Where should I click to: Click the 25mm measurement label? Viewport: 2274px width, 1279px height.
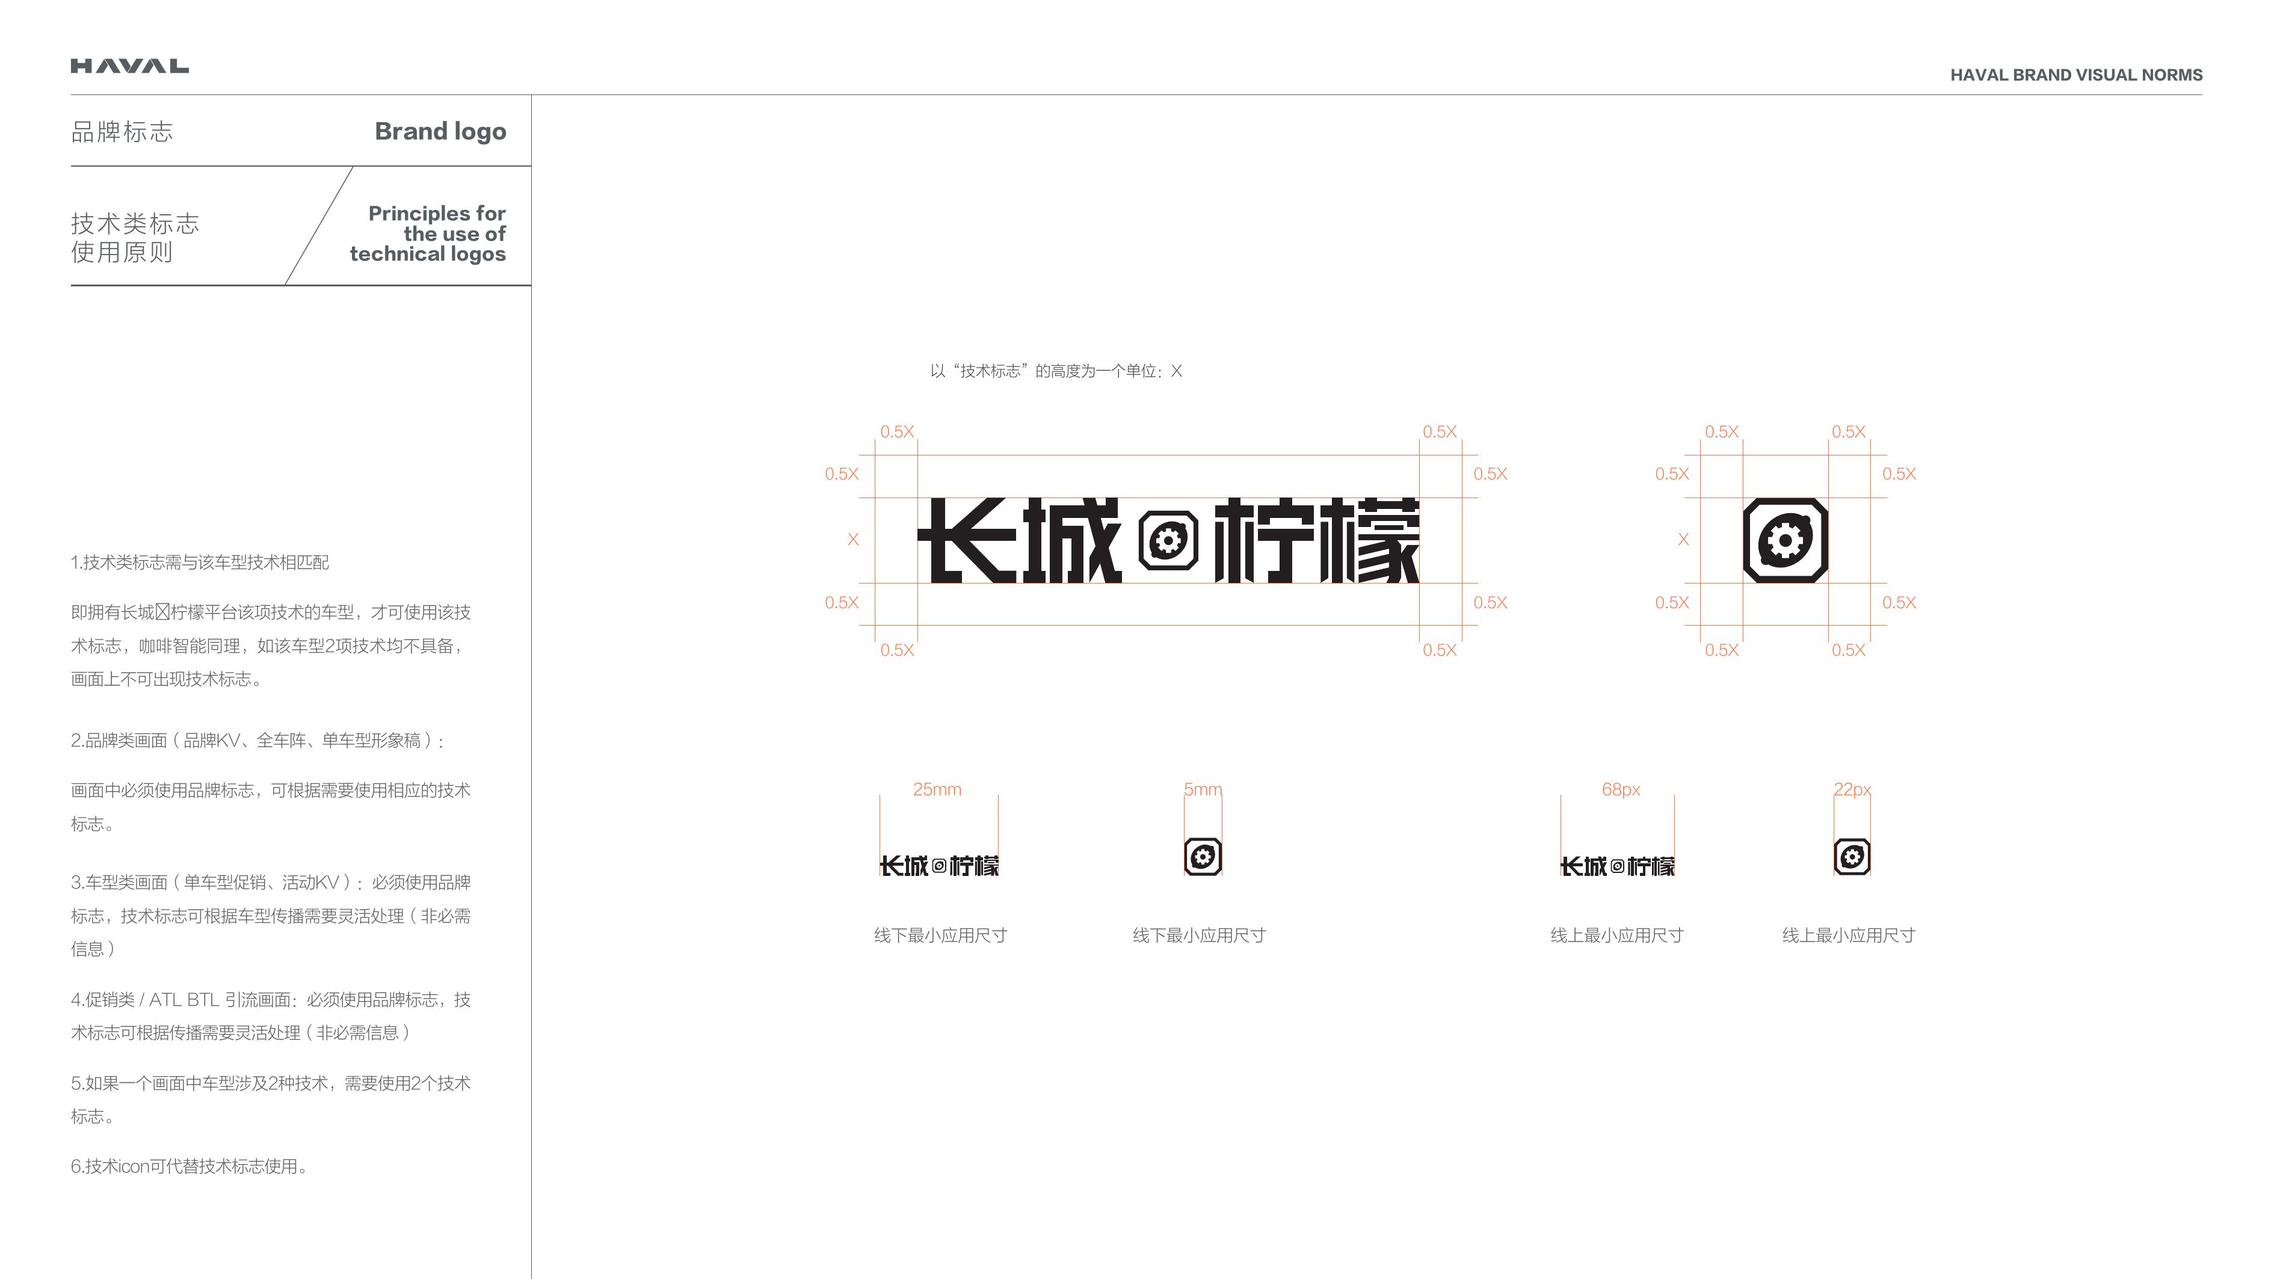(937, 789)
